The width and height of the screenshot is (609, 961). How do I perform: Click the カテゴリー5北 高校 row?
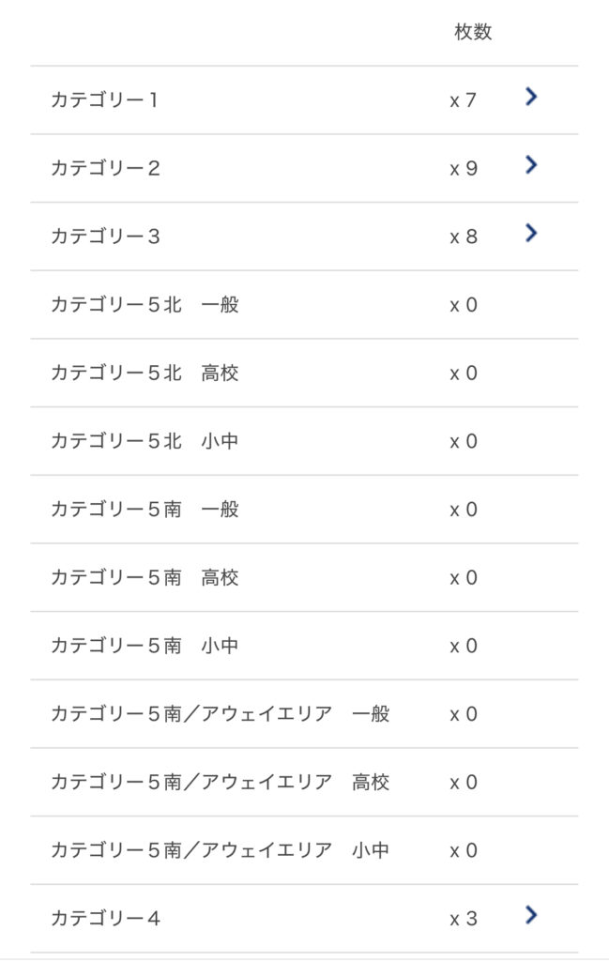145,374
